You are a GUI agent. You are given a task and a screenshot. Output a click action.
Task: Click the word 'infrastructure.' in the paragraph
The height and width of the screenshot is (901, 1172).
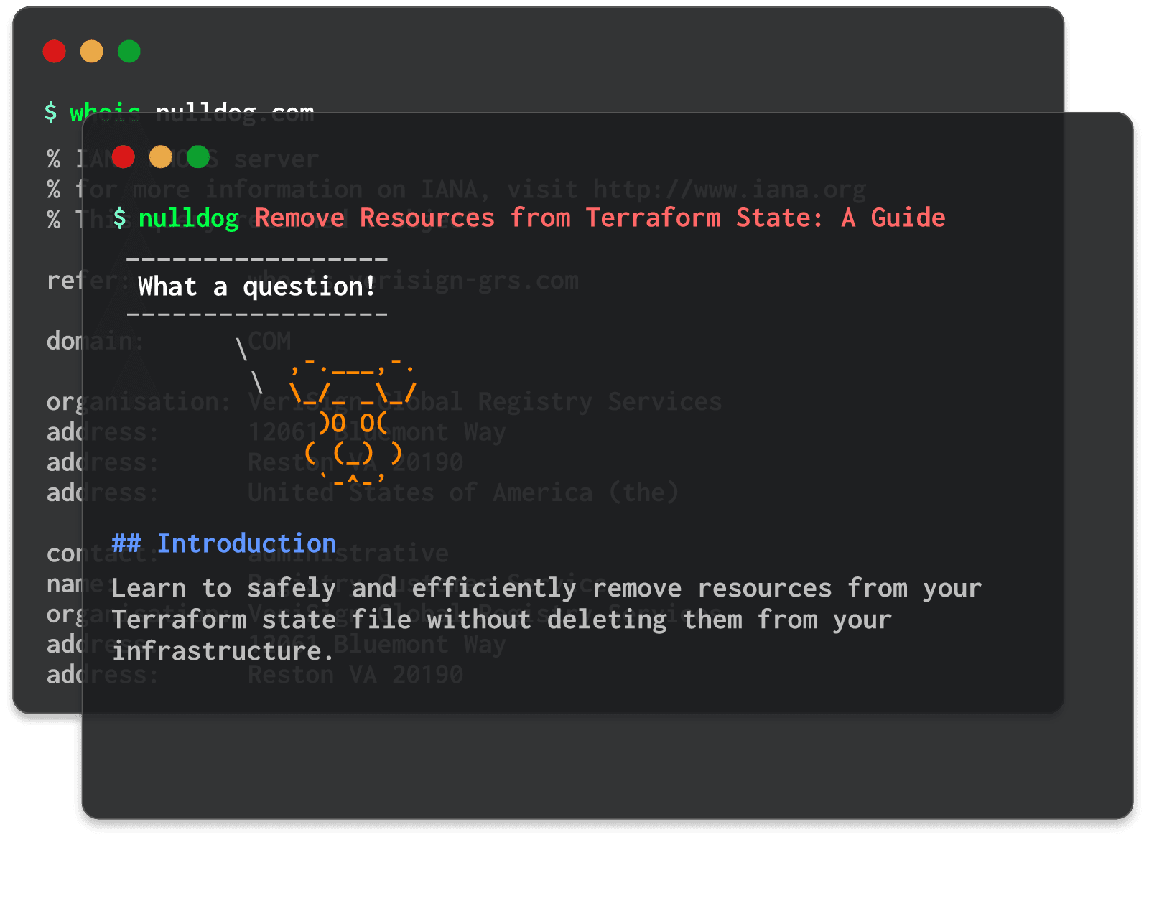(x=223, y=651)
